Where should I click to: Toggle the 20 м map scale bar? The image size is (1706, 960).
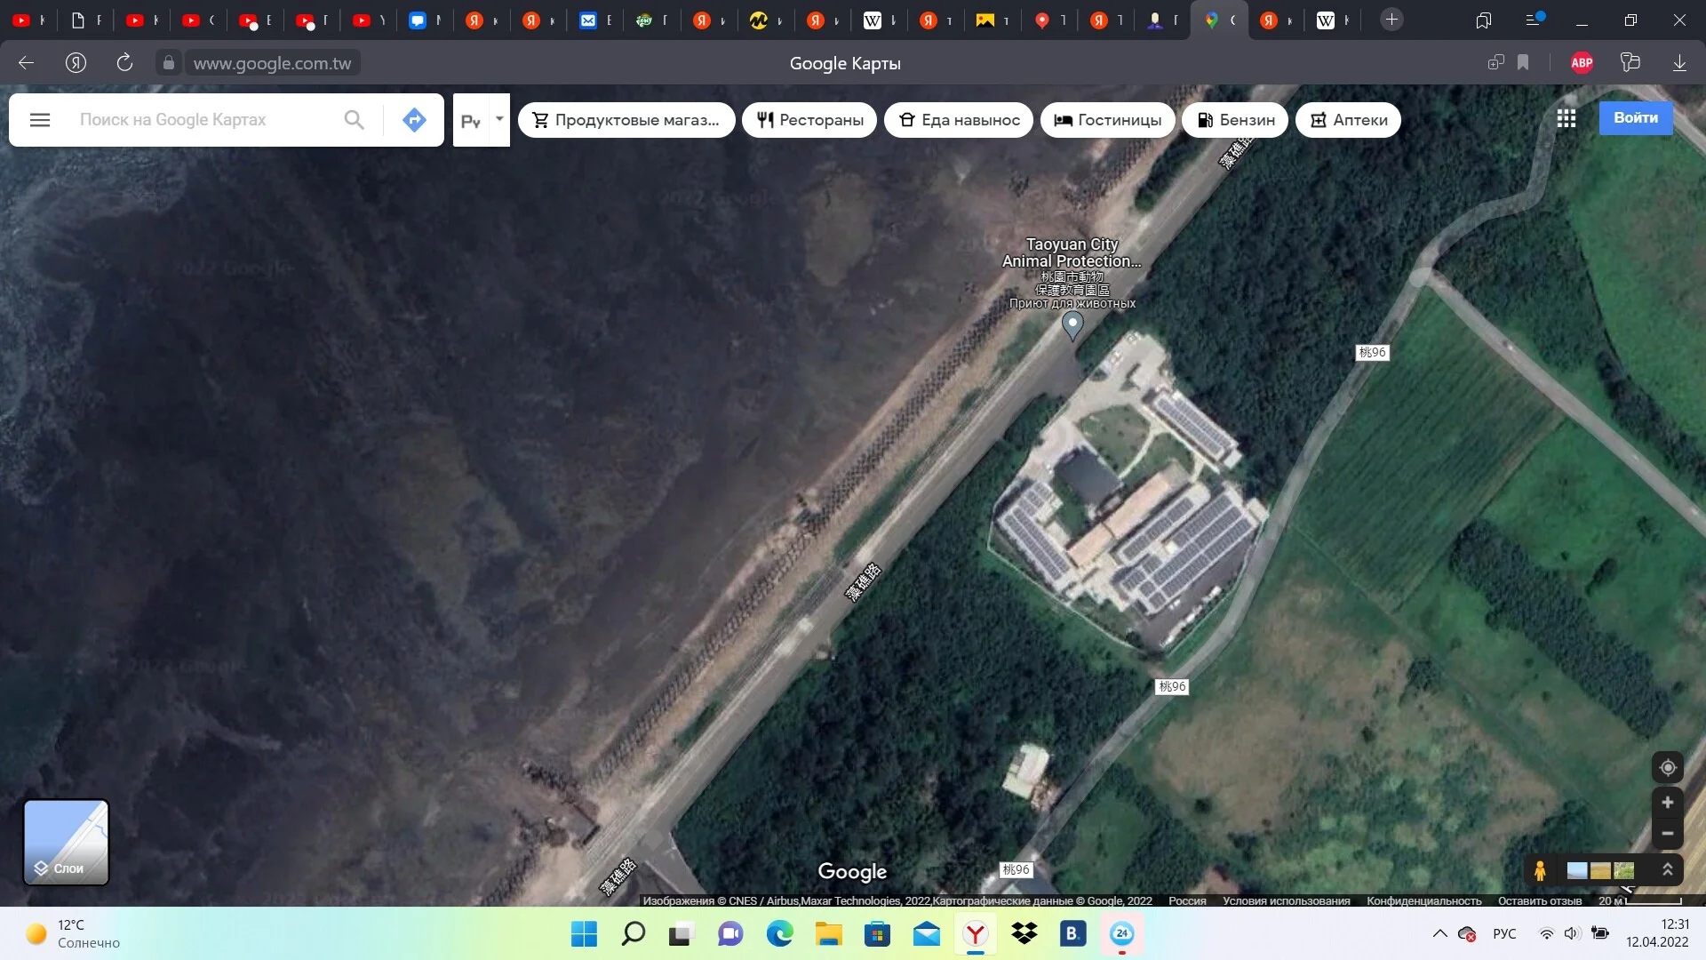[x=1640, y=900]
